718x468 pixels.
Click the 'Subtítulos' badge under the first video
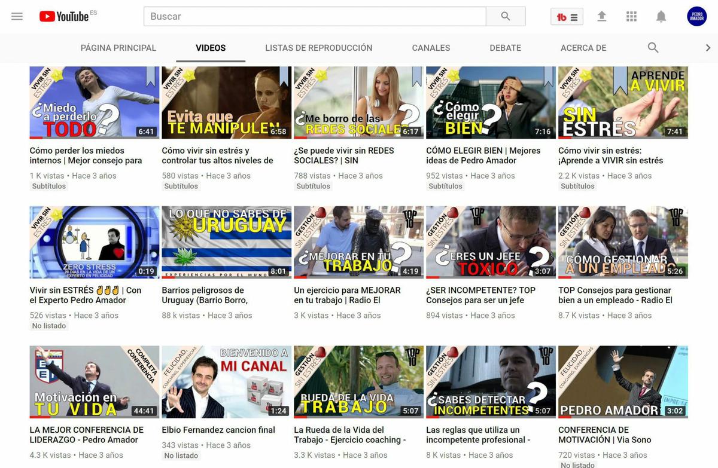point(48,186)
